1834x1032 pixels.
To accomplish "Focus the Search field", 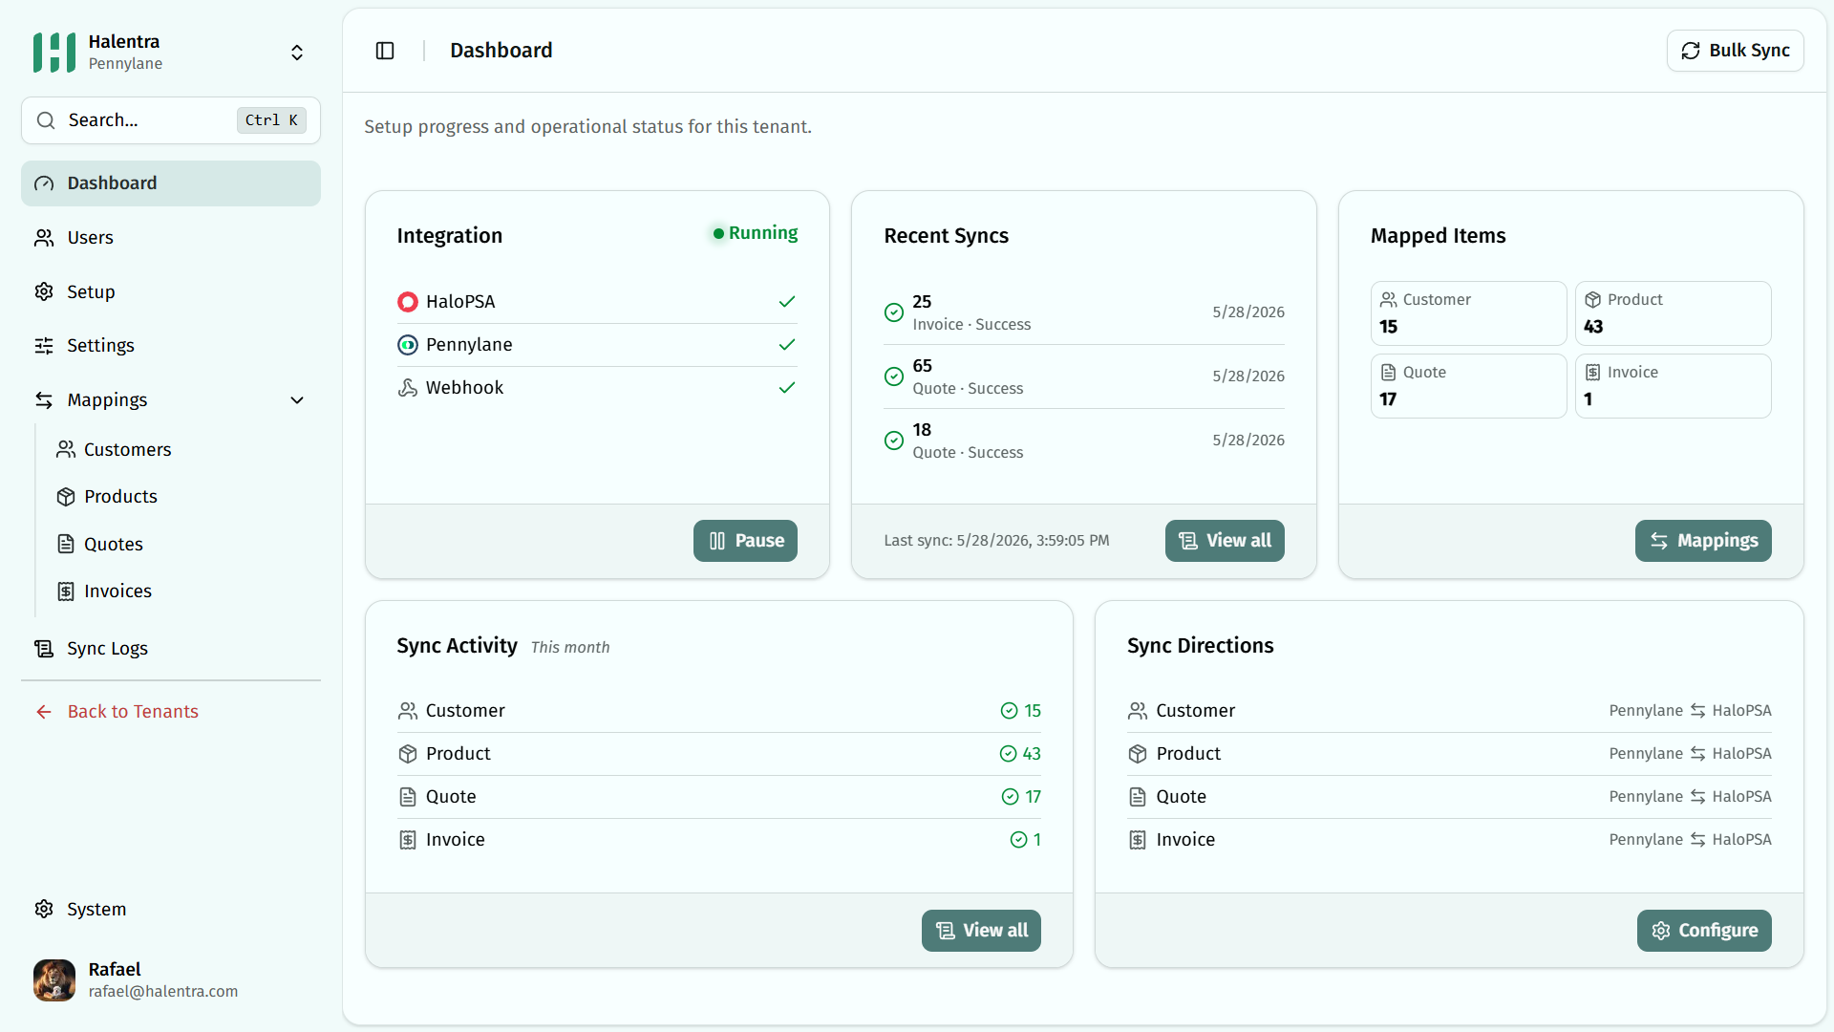I will tap(171, 120).
